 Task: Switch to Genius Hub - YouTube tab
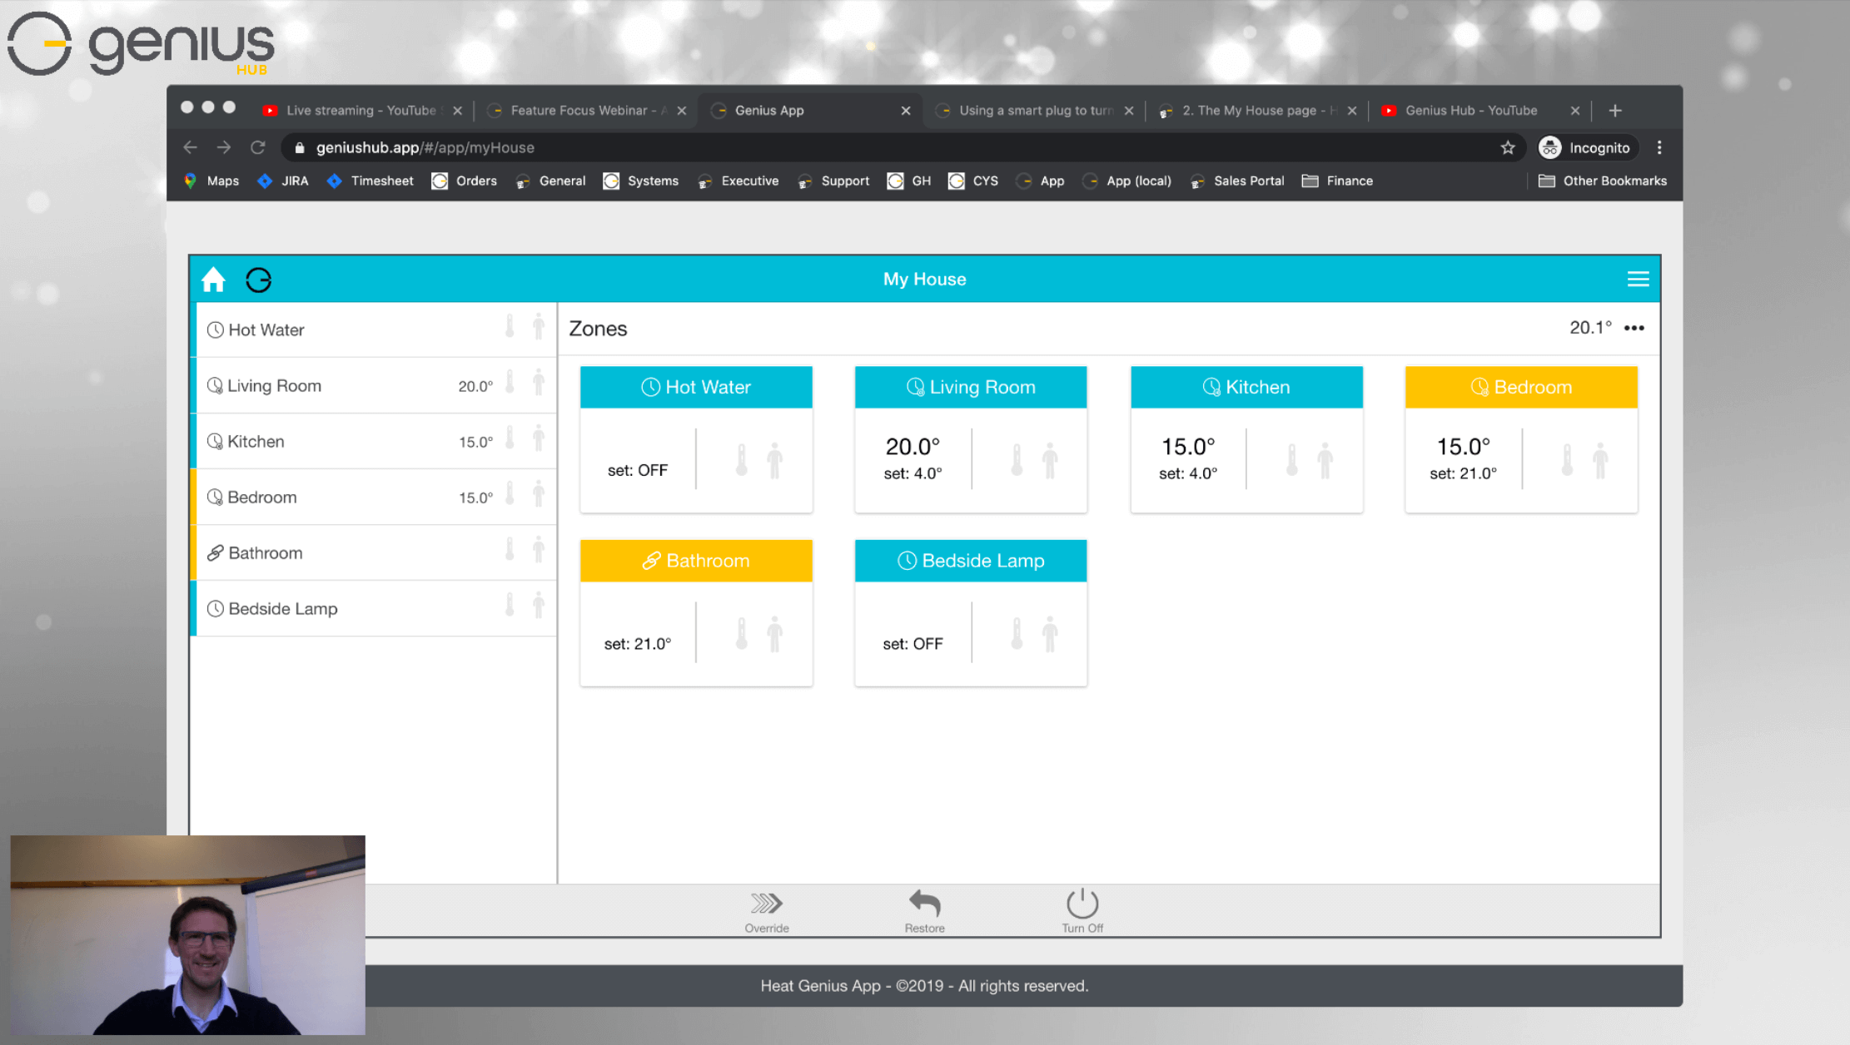click(x=1470, y=110)
